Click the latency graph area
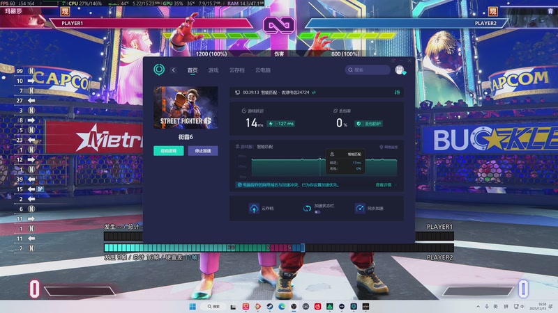The image size is (558, 313). [324, 167]
